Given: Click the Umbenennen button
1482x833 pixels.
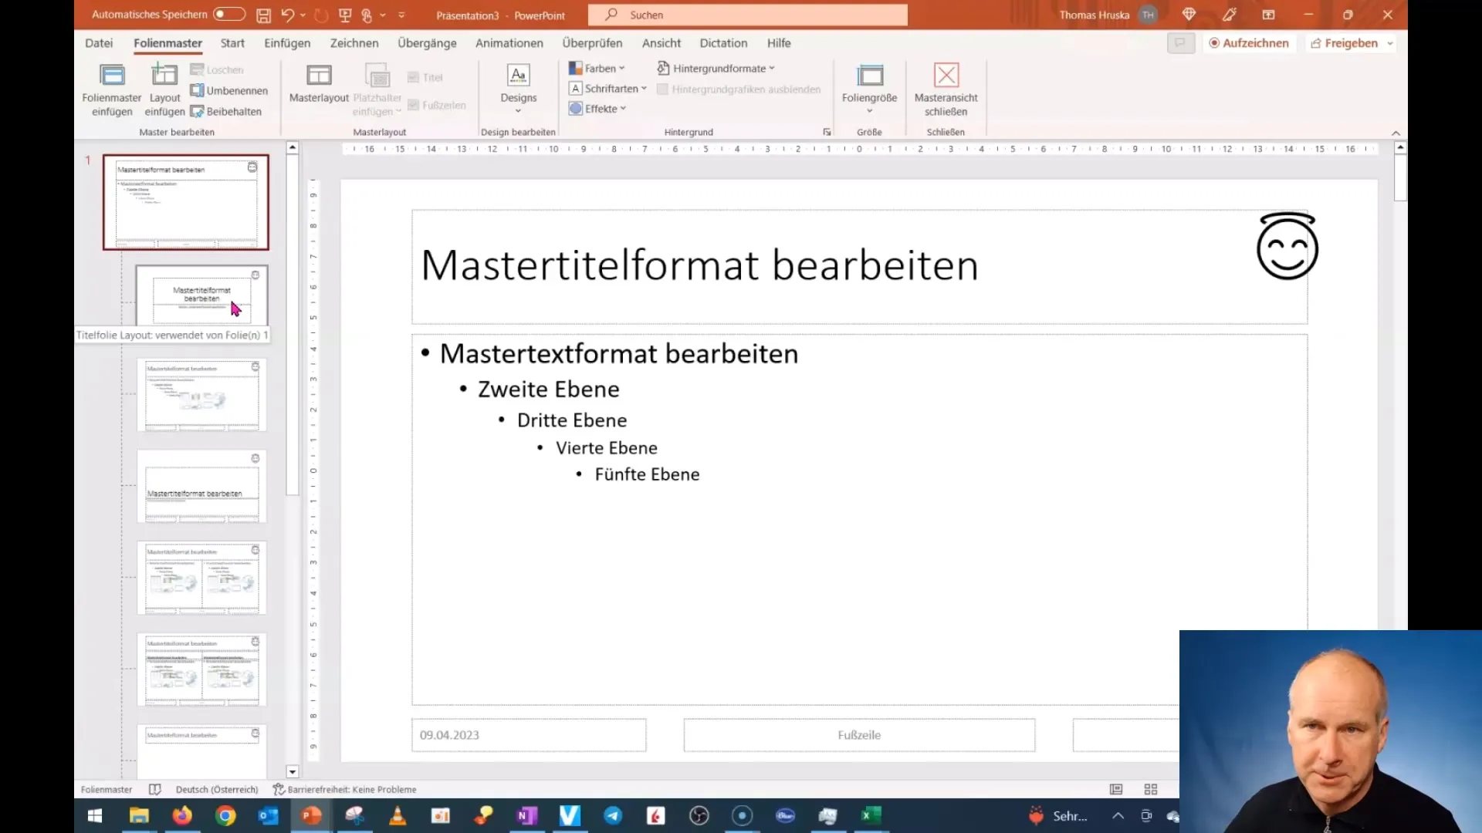Looking at the screenshot, I should pos(229,90).
